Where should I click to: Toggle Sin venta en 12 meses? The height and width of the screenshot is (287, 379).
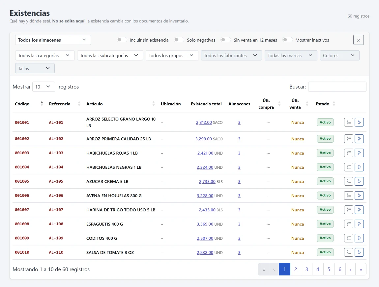226,40
